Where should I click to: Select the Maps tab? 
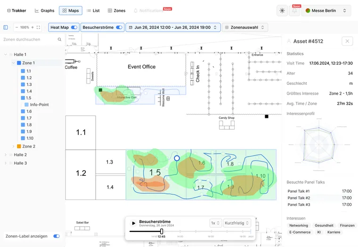tap(71, 10)
